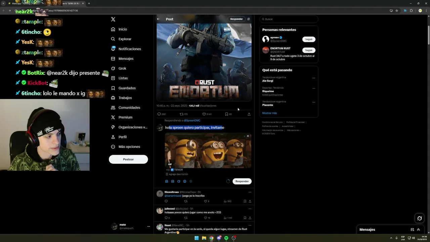Repost the main post

(181, 114)
